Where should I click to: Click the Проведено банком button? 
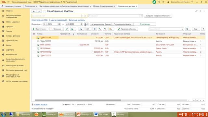(127, 29)
